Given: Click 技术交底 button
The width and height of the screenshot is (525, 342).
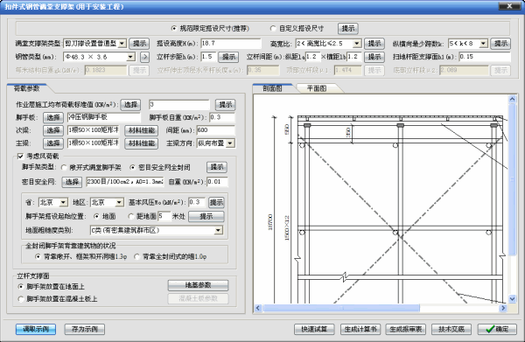Looking at the screenshot, I should point(451,329).
